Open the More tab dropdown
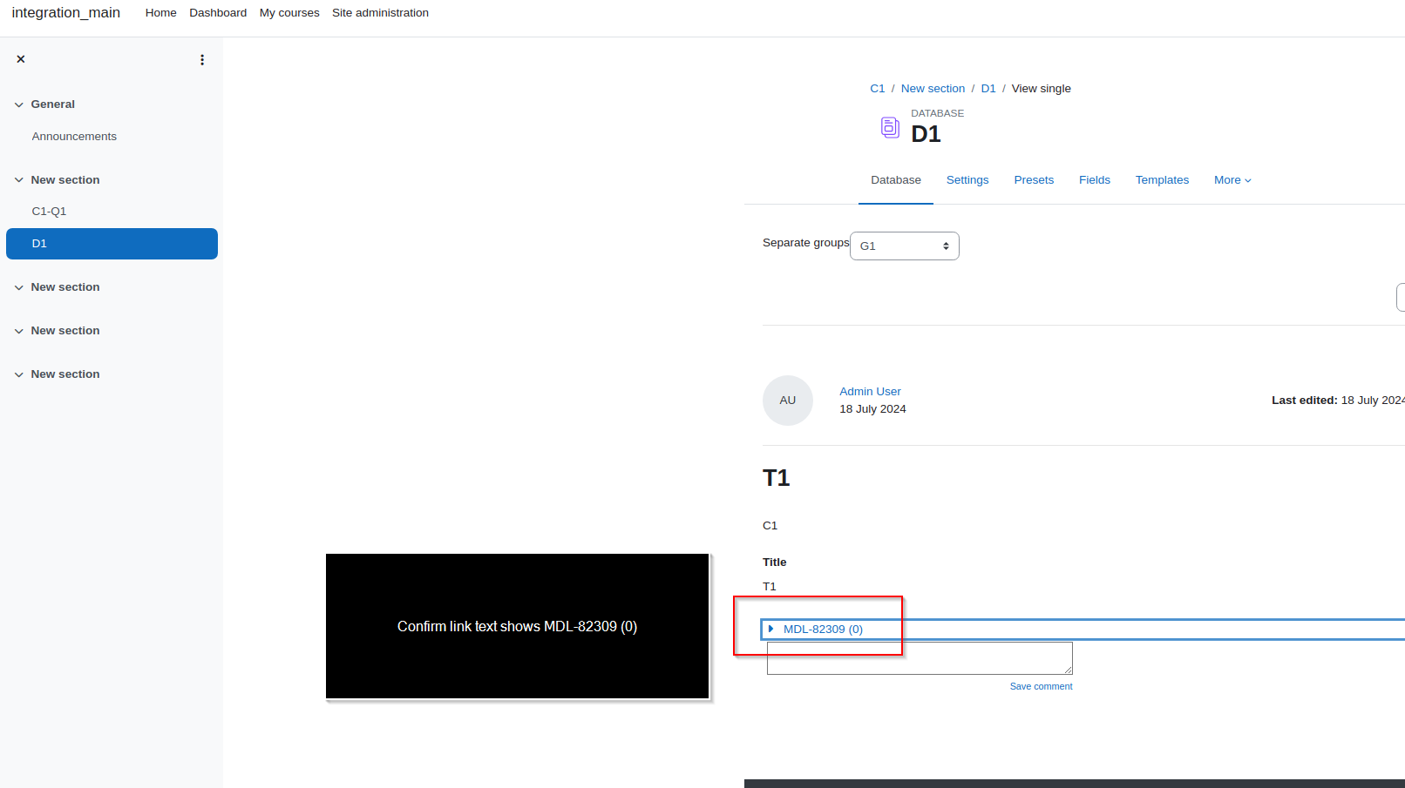 click(x=1232, y=180)
